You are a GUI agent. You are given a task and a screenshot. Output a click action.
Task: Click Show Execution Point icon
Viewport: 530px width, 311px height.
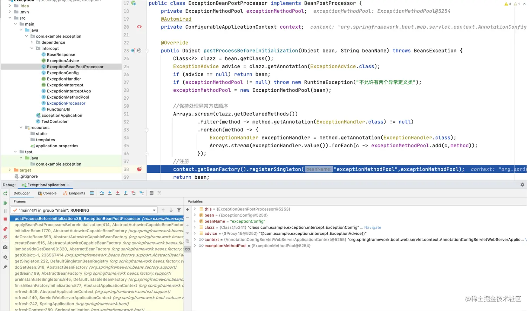(92, 193)
